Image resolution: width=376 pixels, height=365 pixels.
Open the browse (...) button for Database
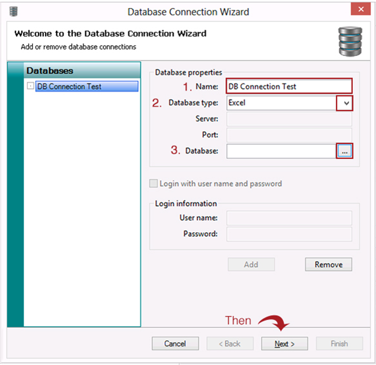[345, 151]
